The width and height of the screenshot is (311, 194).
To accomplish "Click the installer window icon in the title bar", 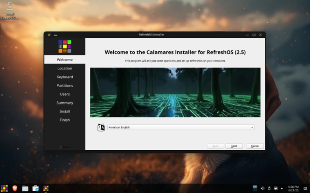I will 49,35.
